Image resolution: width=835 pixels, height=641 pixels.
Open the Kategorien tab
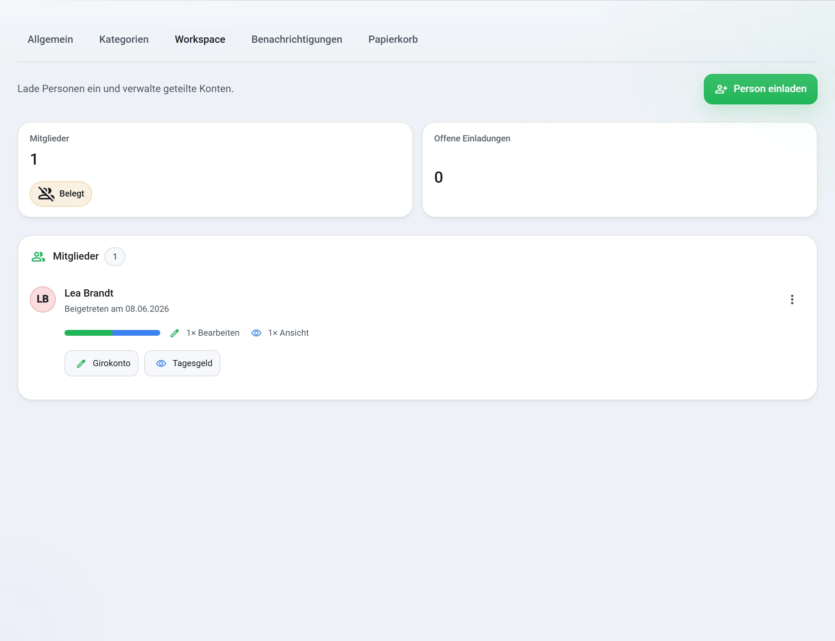coord(124,39)
